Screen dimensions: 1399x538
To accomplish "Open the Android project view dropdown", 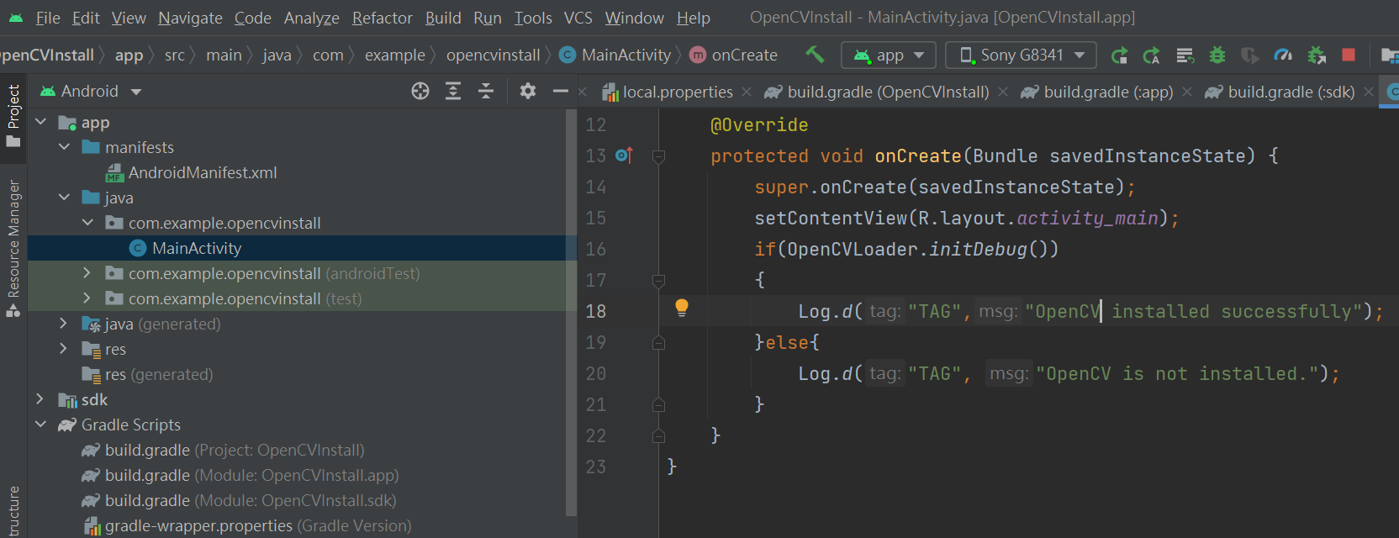I will (91, 91).
